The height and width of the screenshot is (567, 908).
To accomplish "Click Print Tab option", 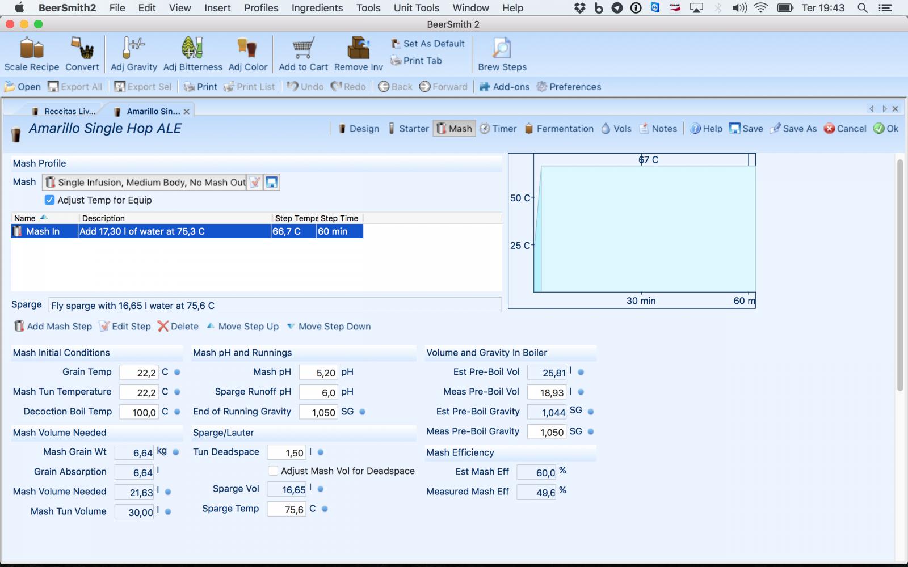I will 417,61.
